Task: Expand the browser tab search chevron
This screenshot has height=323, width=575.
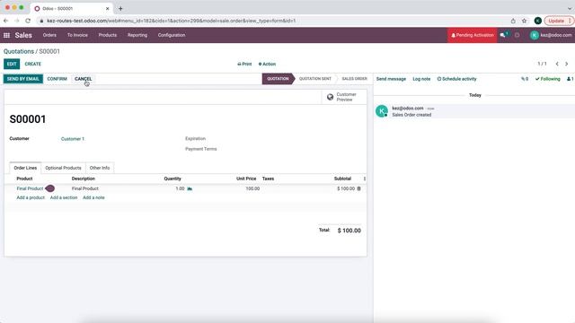Action: point(570,8)
